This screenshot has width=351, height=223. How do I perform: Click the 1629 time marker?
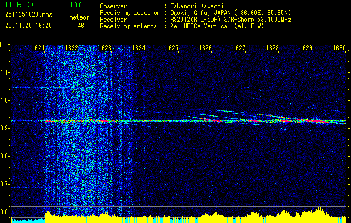(306, 47)
